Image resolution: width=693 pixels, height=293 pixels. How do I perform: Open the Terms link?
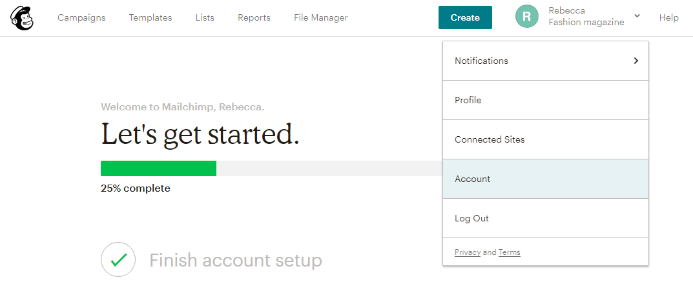(x=509, y=252)
